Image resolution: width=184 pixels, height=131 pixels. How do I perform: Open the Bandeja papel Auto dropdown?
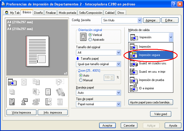98,93
